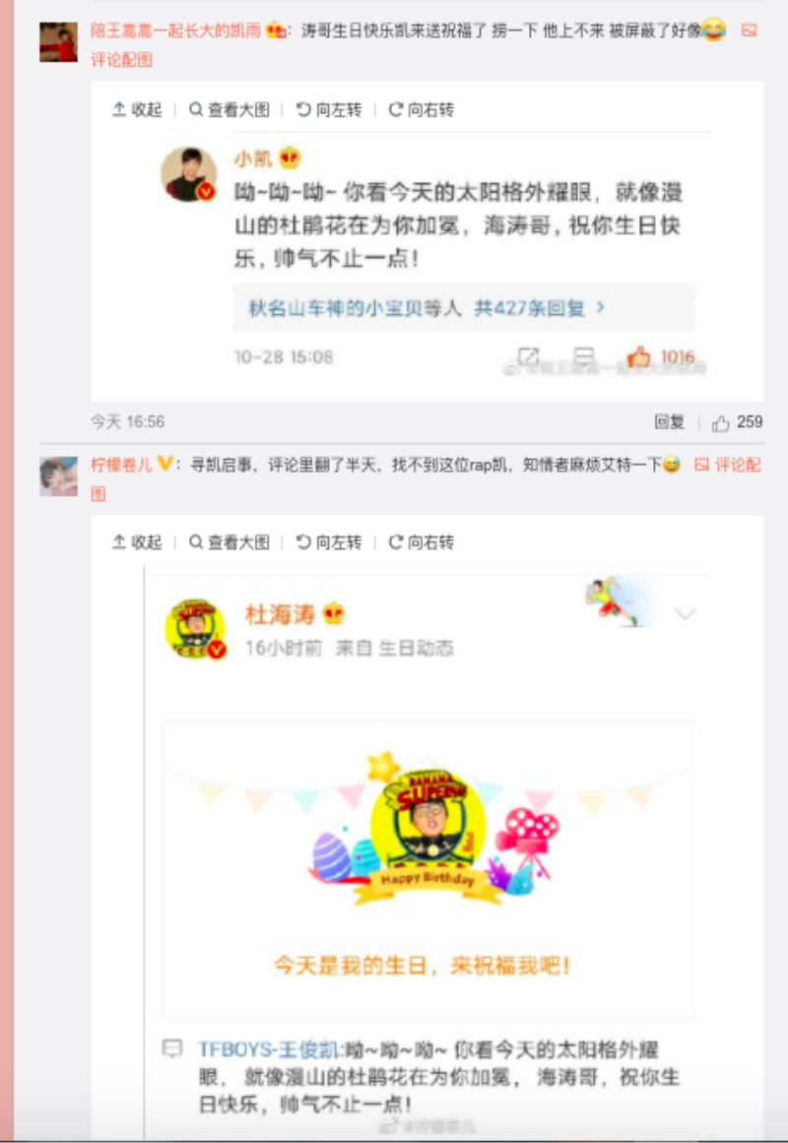Collapse the second comment image with 收起

pos(137,542)
